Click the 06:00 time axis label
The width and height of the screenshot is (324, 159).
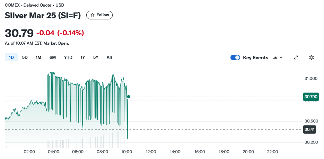point(78,152)
